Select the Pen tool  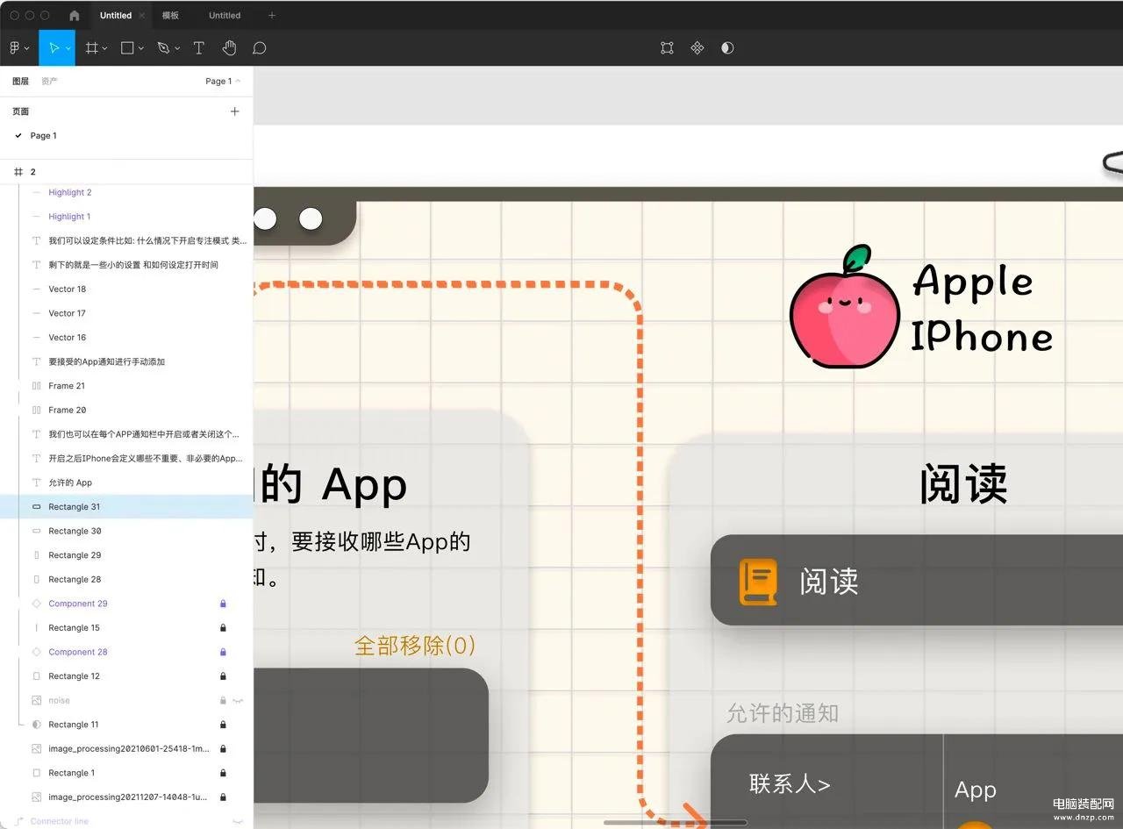coord(163,48)
